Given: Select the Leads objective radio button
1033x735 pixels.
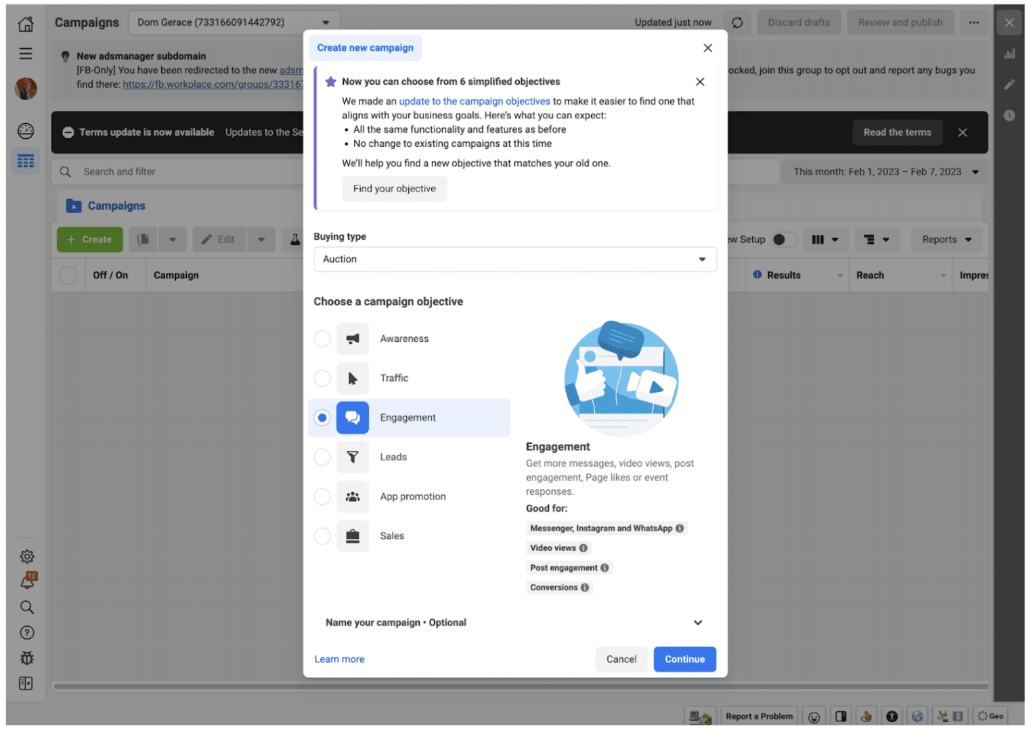Looking at the screenshot, I should point(322,458).
